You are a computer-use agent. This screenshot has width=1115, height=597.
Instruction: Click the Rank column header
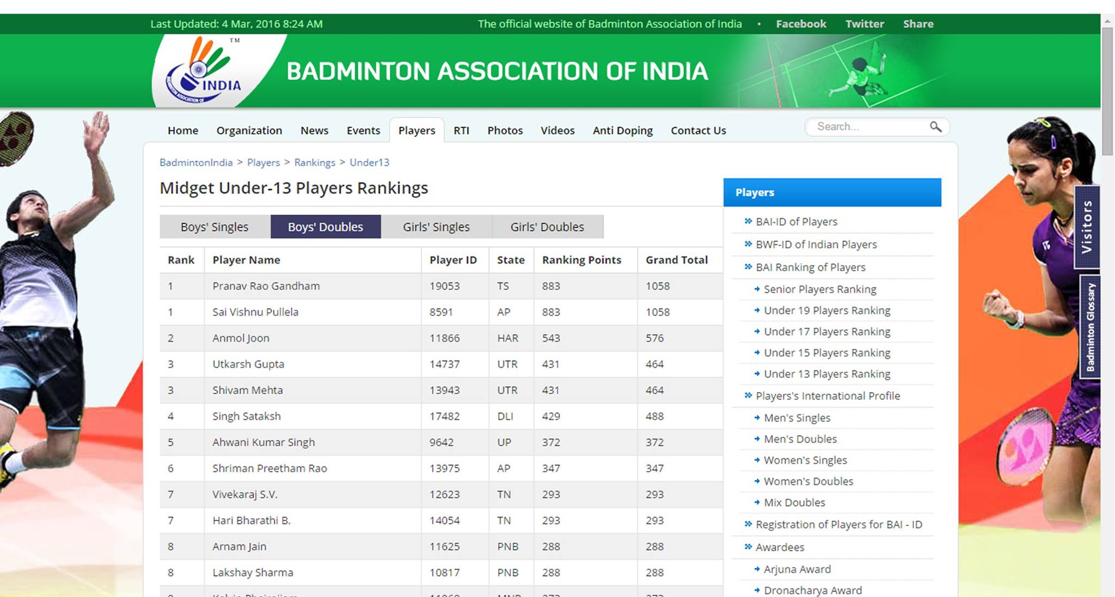pyautogui.click(x=181, y=260)
